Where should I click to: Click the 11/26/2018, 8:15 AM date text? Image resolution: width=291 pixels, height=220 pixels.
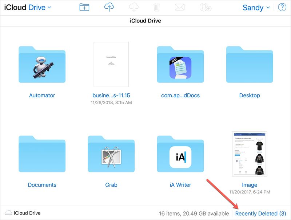(x=111, y=103)
